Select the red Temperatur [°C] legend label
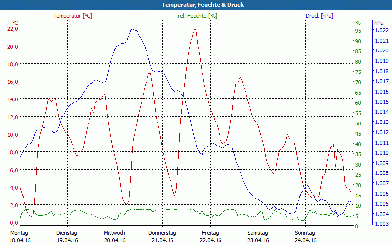Screen dimensions: 392x245 tap(73, 16)
